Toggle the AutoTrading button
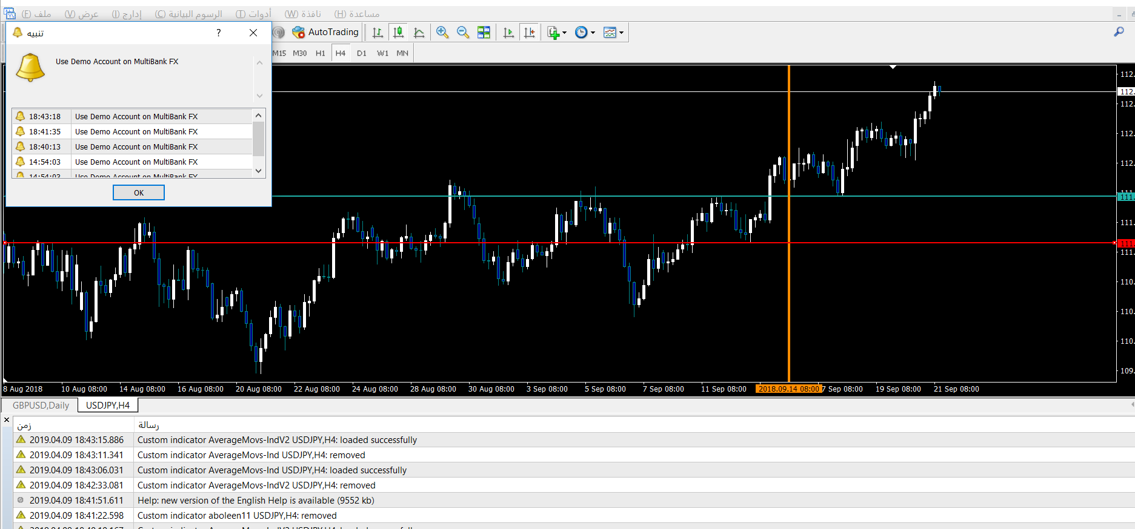The height and width of the screenshot is (529, 1135). [325, 33]
